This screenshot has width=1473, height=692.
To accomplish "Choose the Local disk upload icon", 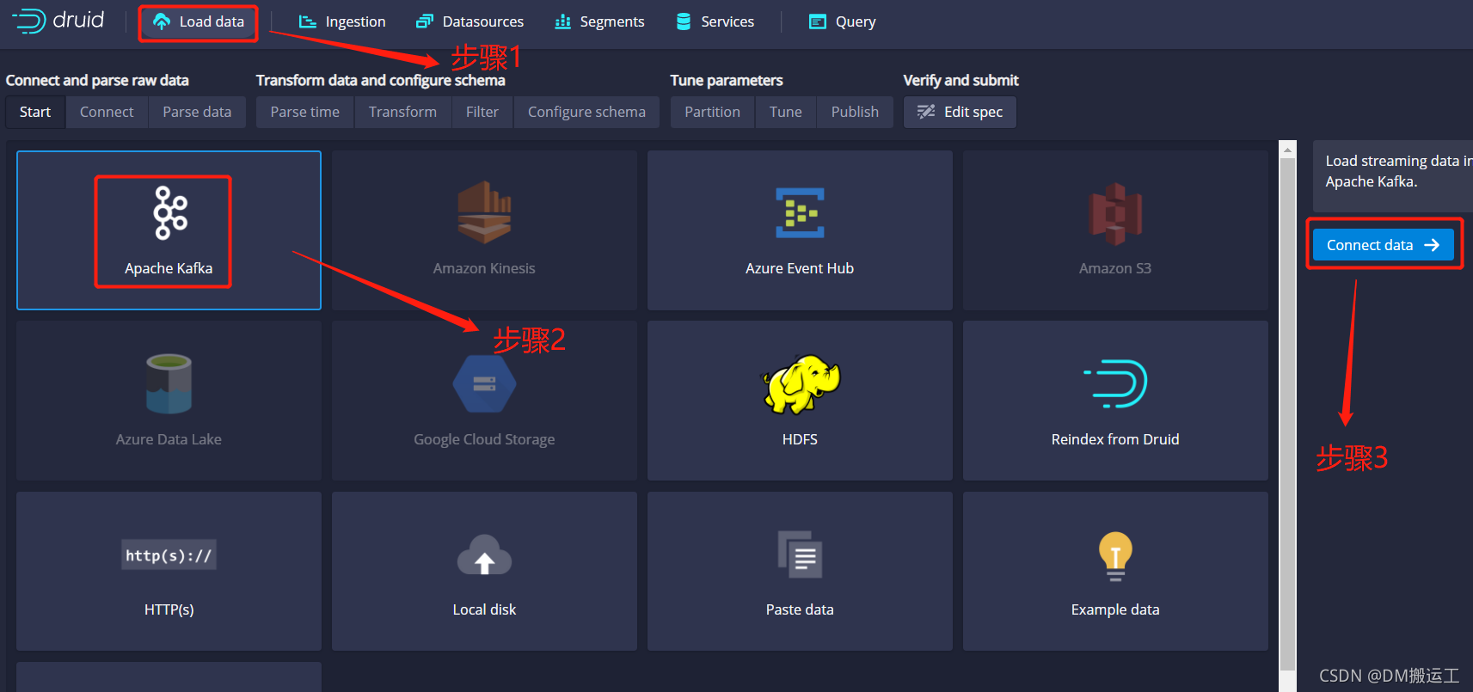I will 484,555.
